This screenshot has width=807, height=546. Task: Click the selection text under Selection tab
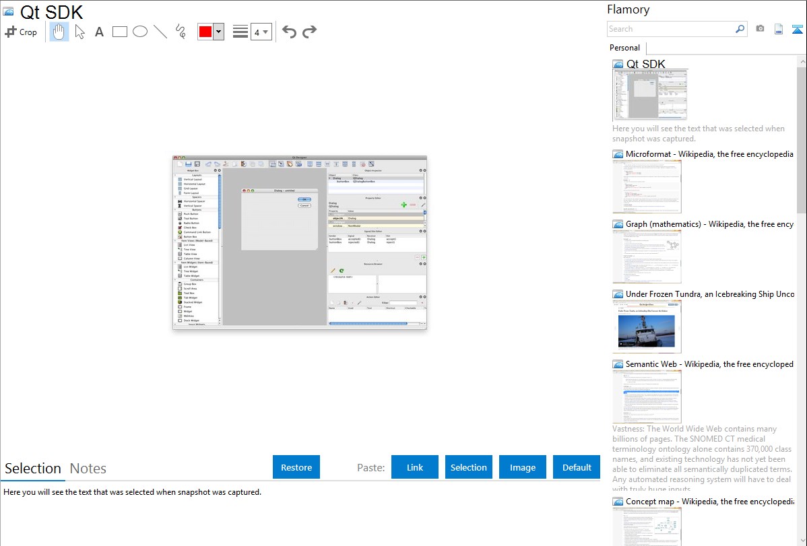132,492
